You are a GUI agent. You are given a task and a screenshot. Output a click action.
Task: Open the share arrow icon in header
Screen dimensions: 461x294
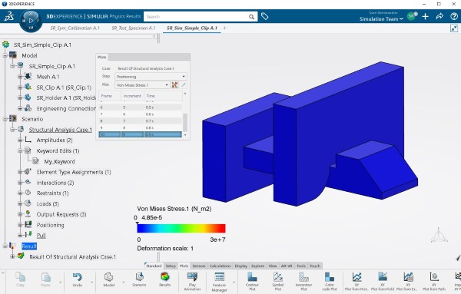click(439, 16)
